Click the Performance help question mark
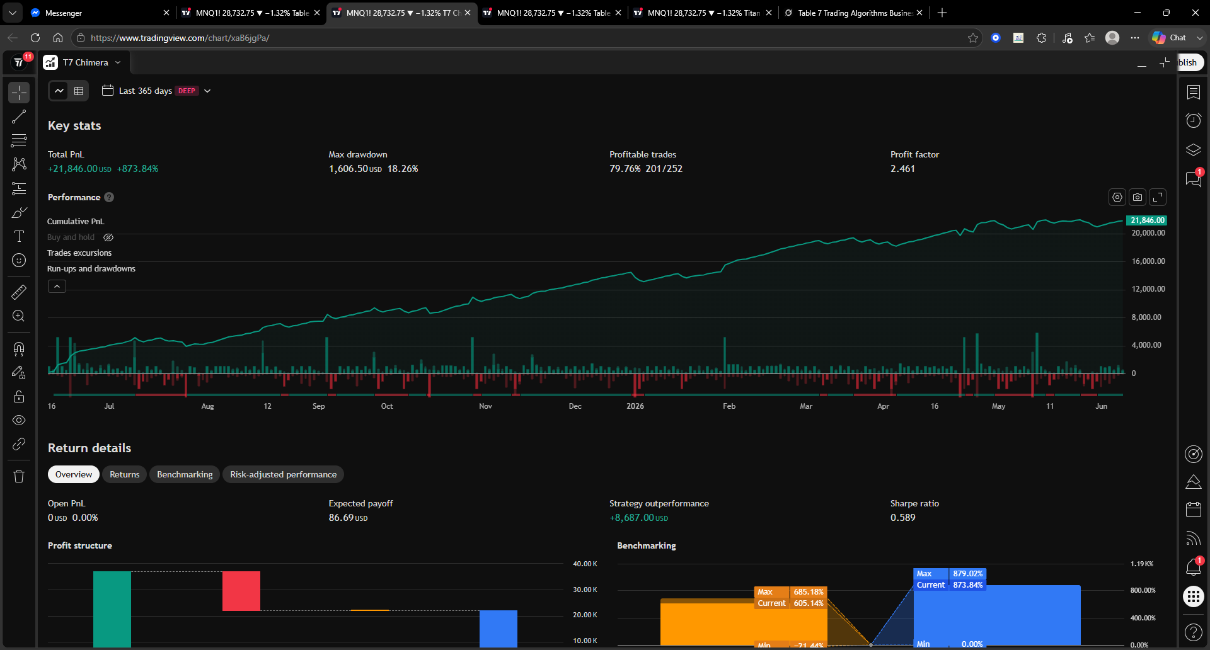The image size is (1210, 650). (x=109, y=197)
